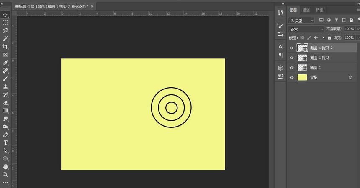Viewport: 360px width, 188px height.
Task: Hide the 椭圆 1 拷贝 layer
Action: click(x=292, y=58)
